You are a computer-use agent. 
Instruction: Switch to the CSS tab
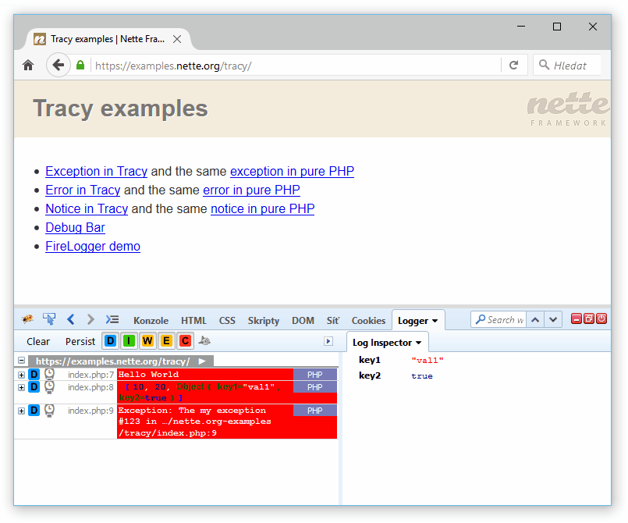[x=227, y=321]
